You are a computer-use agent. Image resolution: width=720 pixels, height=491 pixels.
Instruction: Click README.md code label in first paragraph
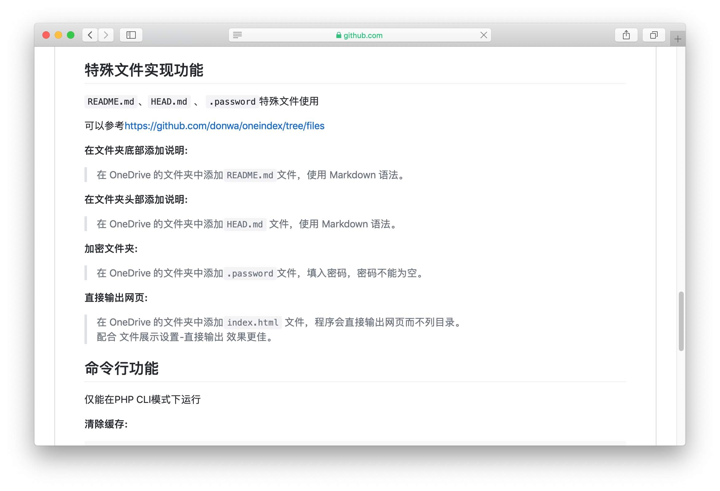pyautogui.click(x=111, y=102)
